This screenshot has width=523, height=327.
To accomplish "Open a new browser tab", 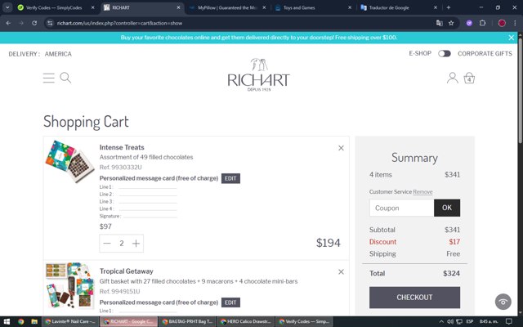I will click(449, 7).
